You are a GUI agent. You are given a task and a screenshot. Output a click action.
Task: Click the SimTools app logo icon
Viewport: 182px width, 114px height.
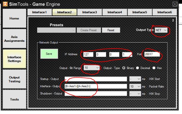5,4
